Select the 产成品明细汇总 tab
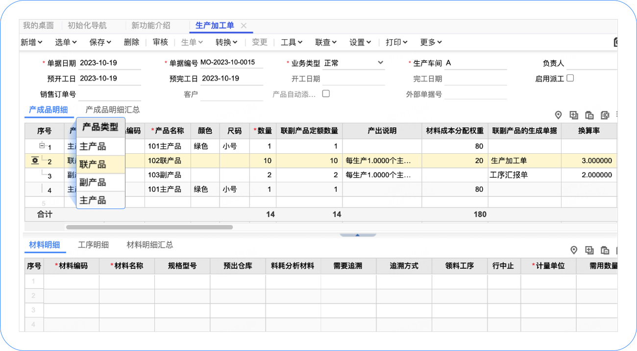This screenshot has width=637, height=351. [113, 110]
